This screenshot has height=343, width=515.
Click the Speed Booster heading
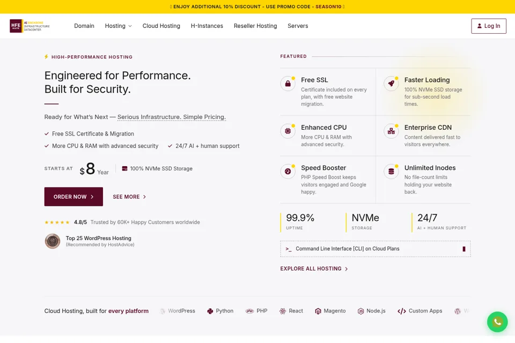coord(323,168)
